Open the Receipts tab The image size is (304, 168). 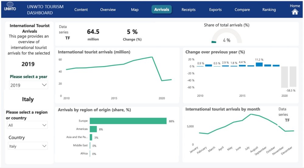[188, 10]
